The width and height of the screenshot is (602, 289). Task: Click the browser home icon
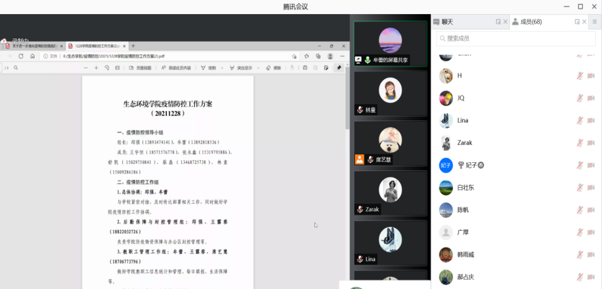pos(32,56)
